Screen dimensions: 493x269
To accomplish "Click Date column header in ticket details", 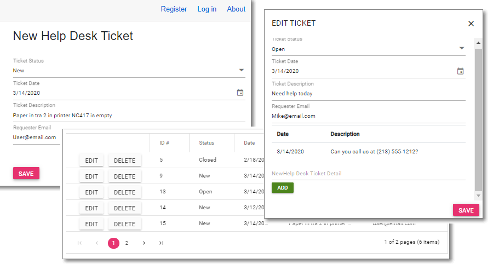I will click(283, 134).
